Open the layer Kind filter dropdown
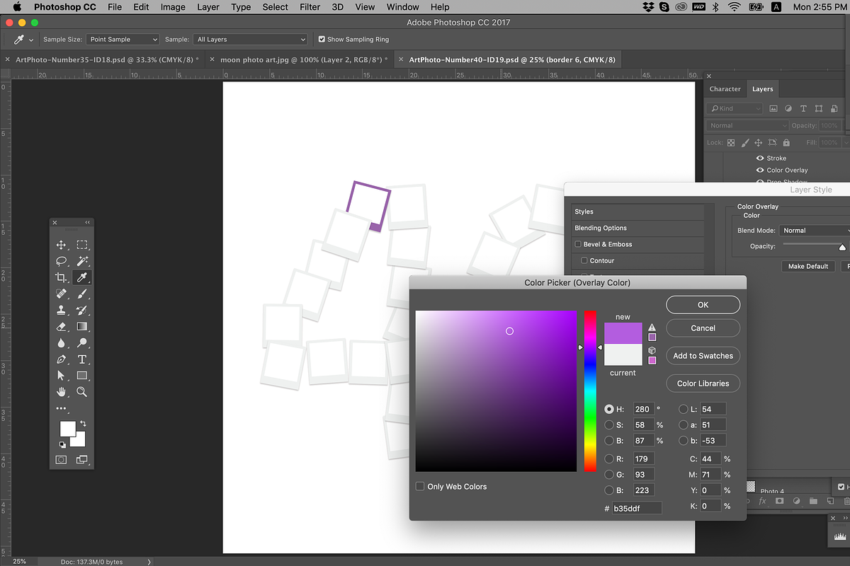850x566 pixels. 734,108
